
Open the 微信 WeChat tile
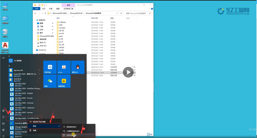pyautogui.click(x=50, y=81)
